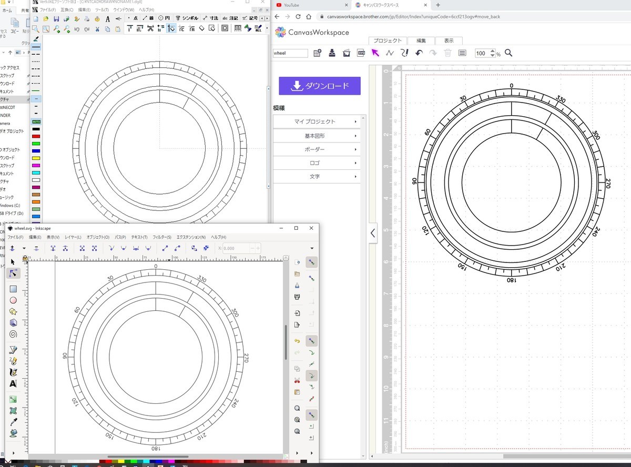Screen dimensions: 631x467
Task: Activate the node edit tool in Inkscape
Action: point(13,273)
